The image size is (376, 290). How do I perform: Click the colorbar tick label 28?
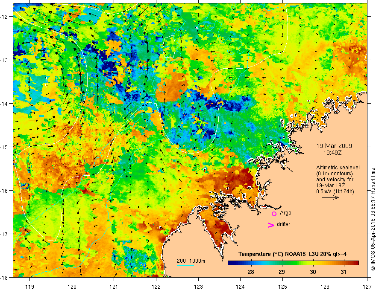[251, 272]
